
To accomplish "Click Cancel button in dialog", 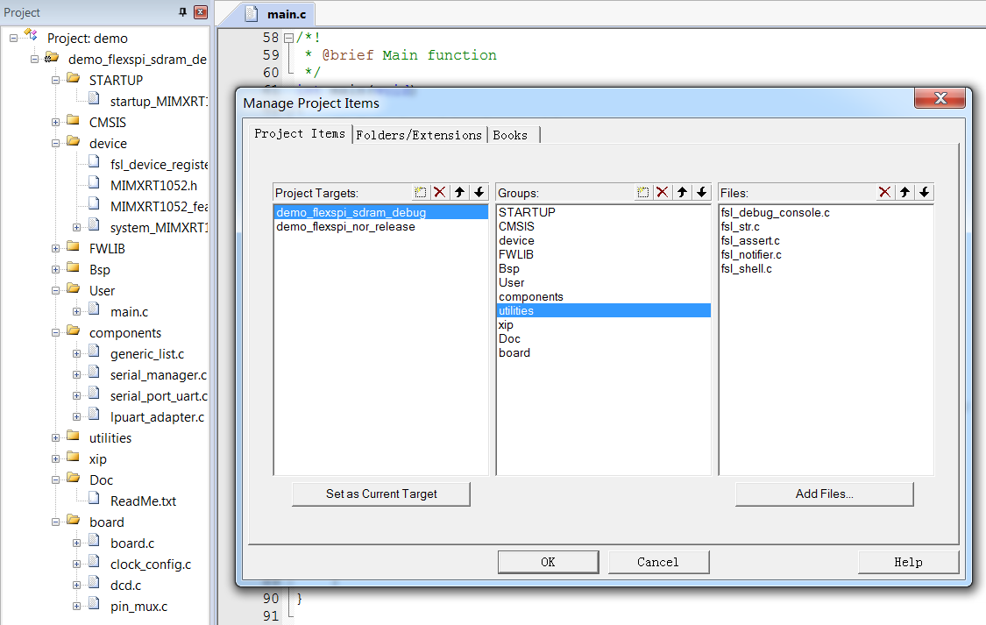I will tap(657, 562).
